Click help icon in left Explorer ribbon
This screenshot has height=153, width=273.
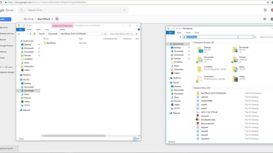pos(139,29)
